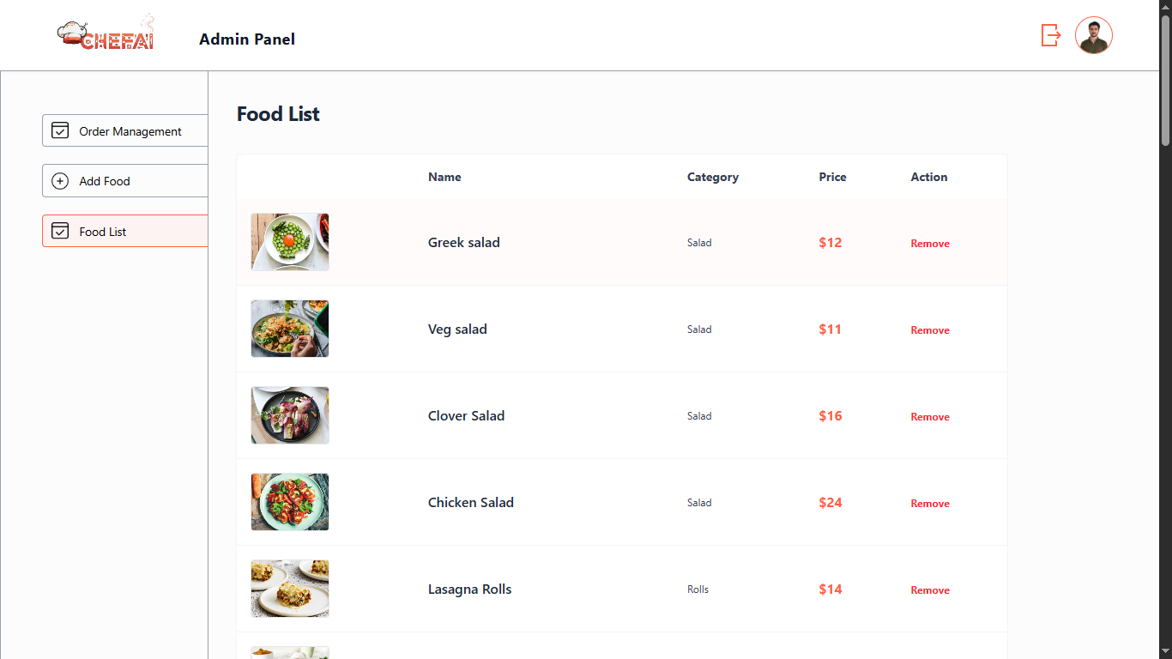Click the logout icon in header
The height and width of the screenshot is (659, 1172).
[x=1051, y=35]
